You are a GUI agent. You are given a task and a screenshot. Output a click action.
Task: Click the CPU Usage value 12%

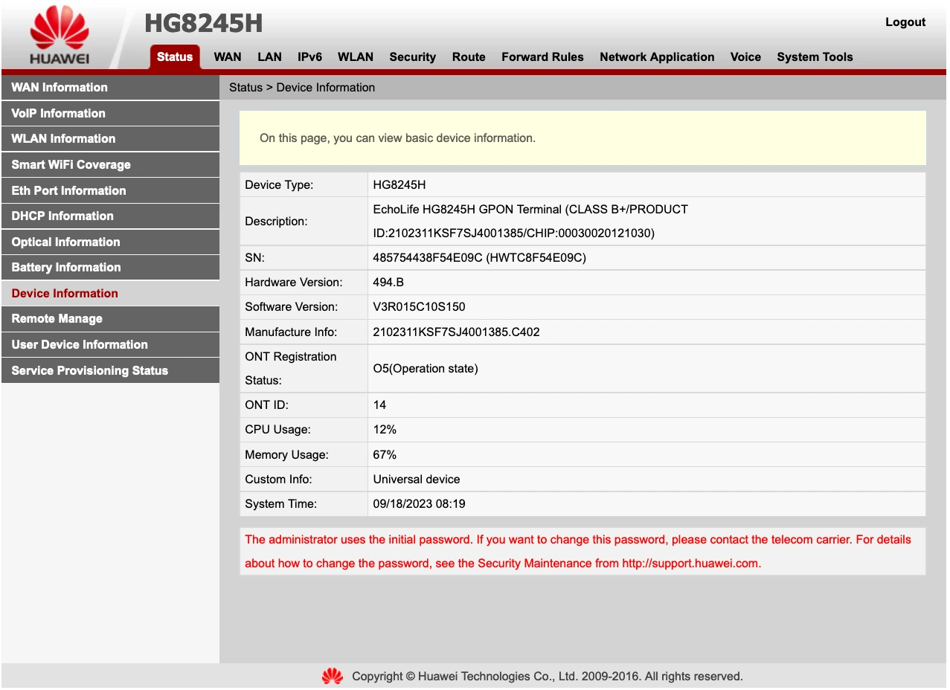click(385, 431)
